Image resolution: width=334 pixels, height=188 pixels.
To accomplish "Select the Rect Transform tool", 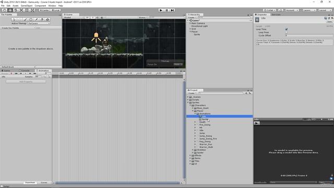I will 27,10.
